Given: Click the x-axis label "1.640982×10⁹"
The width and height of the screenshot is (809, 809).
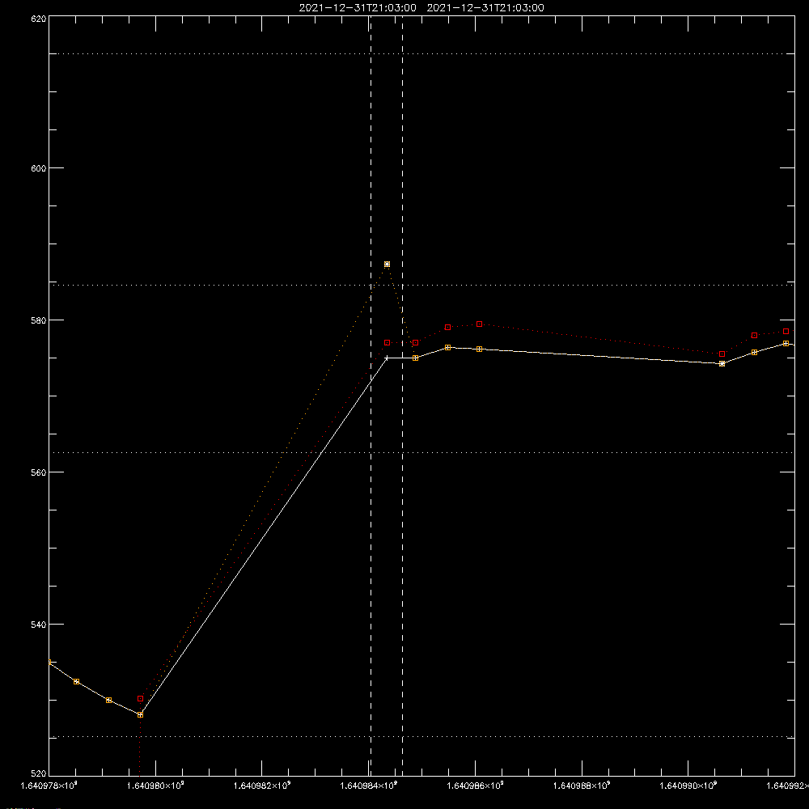Looking at the screenshot, I should (262, 786).
